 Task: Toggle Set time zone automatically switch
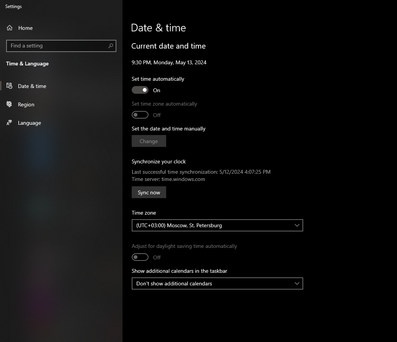coord(140,115)
